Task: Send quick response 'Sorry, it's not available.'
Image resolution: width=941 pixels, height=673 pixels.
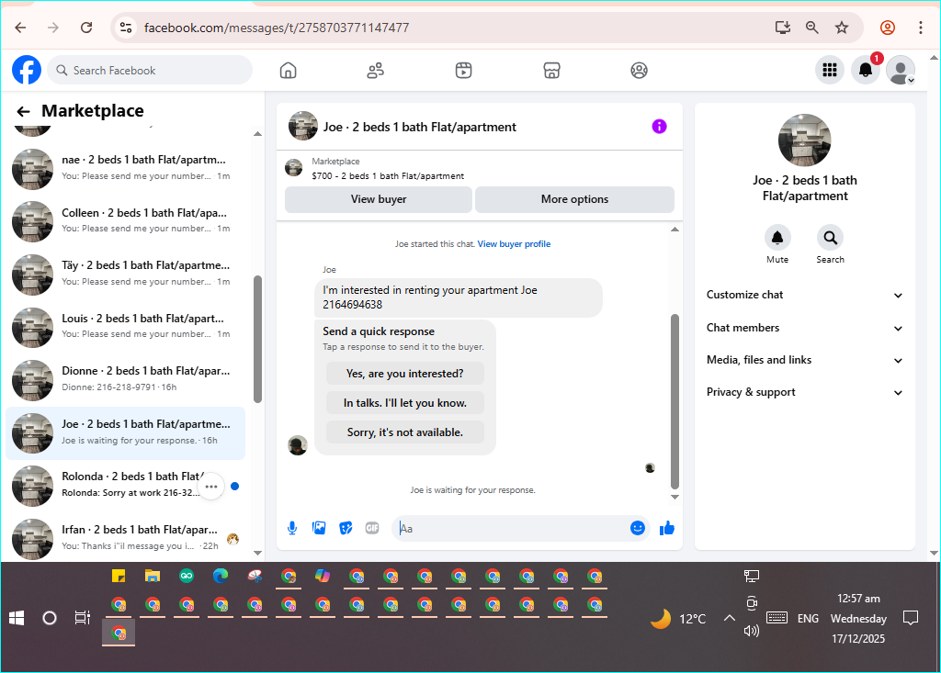Action: 405,432
